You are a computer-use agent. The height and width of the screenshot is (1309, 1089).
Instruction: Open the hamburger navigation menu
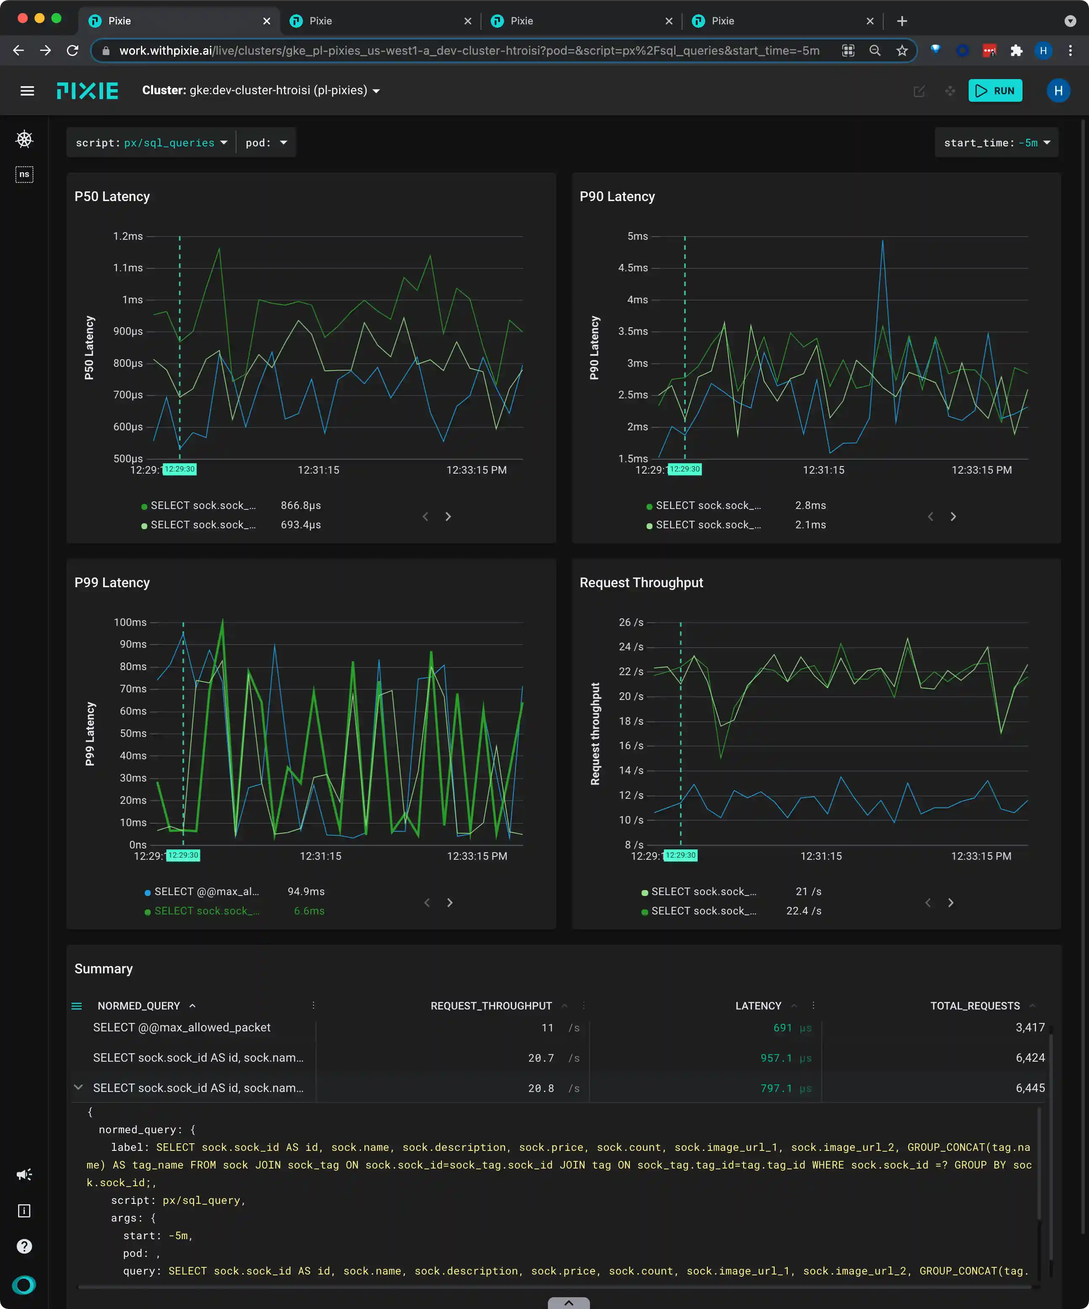(x=27, y=91)
